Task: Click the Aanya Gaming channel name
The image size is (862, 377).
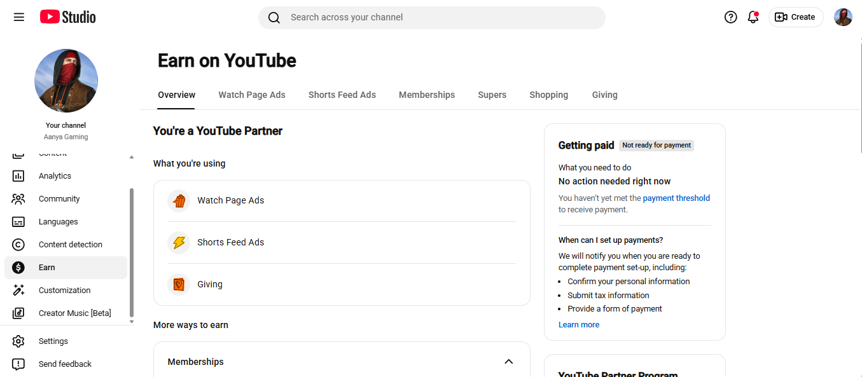Action: coord(66,137)
